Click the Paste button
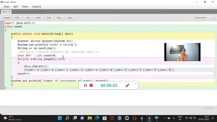217x122 pixels. tap(49, 18)
